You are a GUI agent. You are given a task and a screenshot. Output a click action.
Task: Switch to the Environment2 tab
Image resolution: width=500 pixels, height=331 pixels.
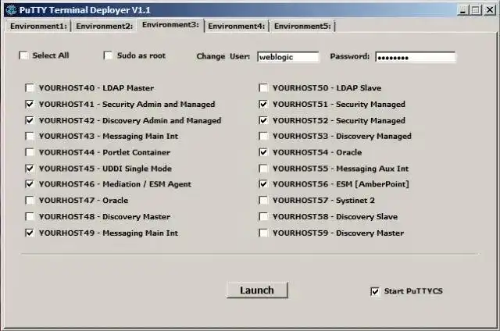[104, 26]
